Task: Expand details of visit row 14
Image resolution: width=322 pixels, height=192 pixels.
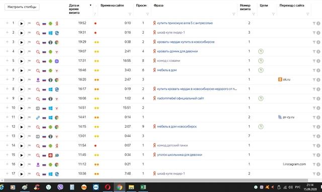Action: [7, 145]
